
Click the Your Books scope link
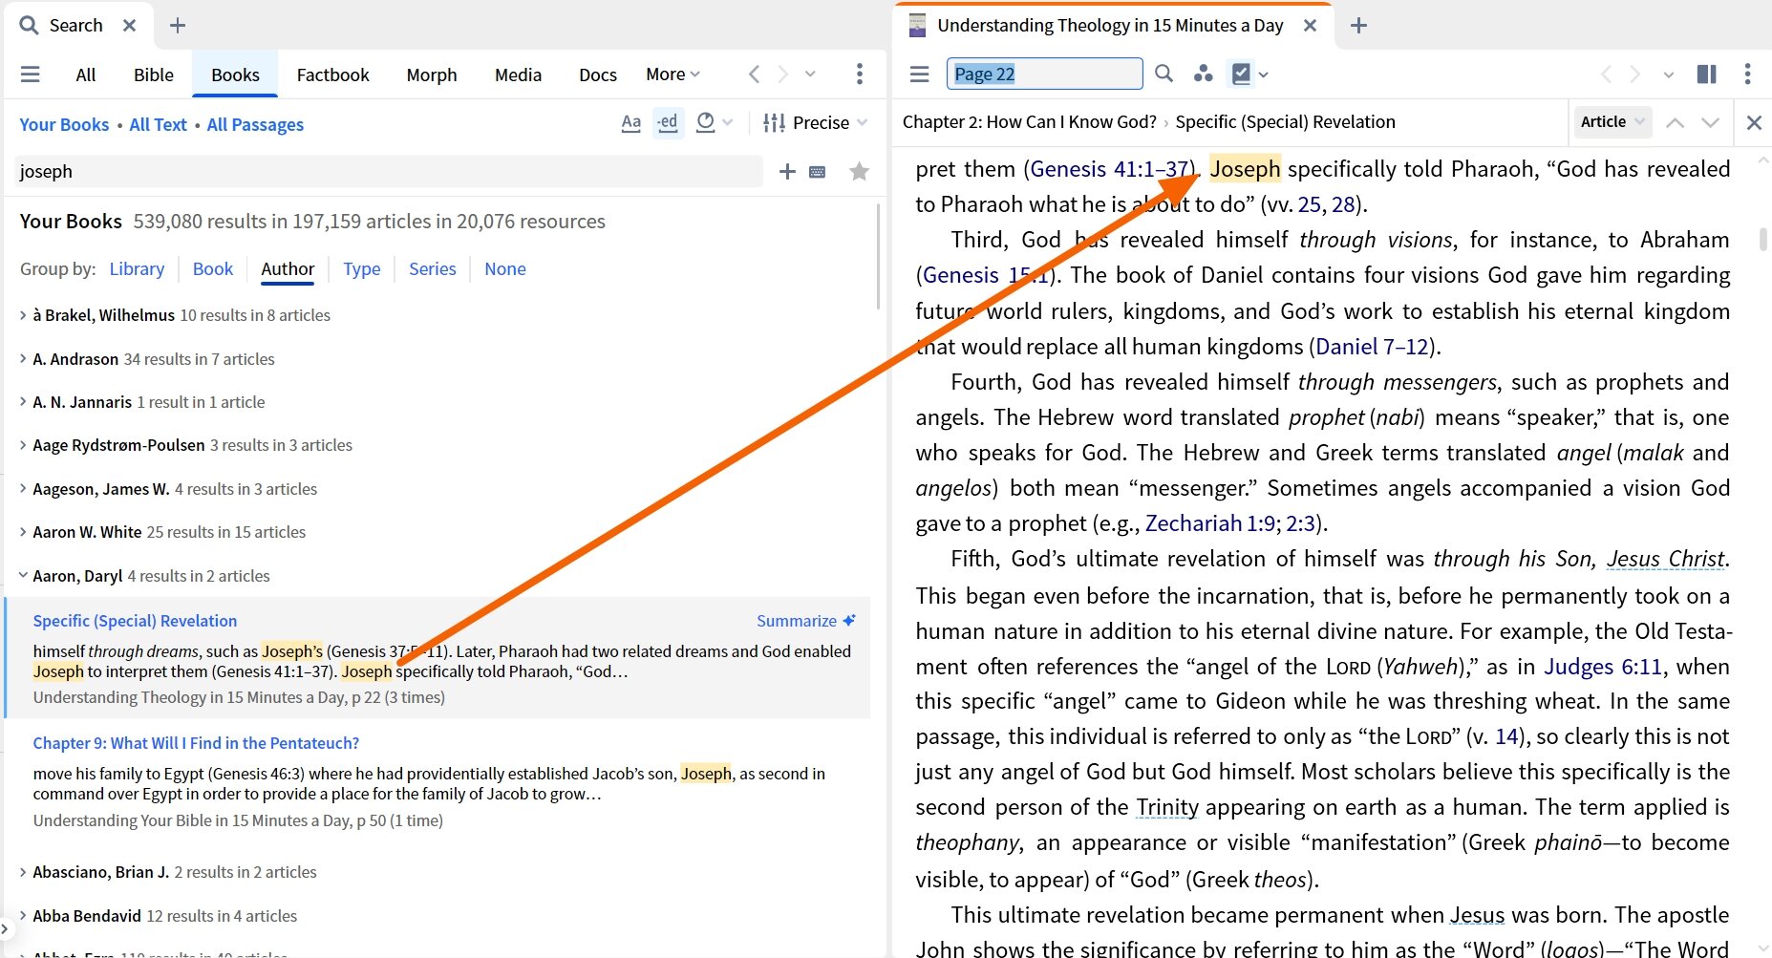64,124
